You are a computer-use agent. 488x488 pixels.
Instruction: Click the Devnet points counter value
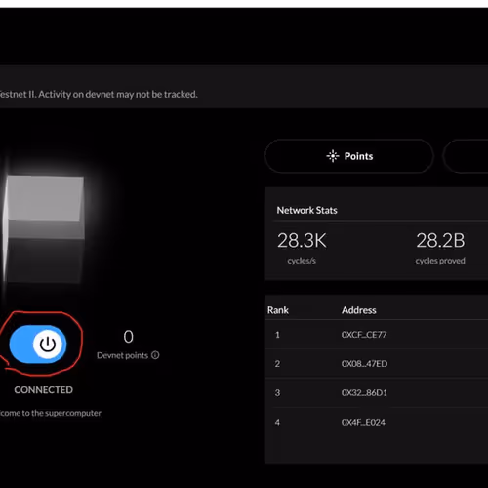click(x=128, y=337)
